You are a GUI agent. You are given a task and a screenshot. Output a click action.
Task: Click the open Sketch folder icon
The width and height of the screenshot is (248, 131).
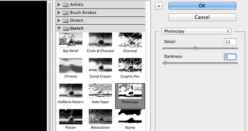(66, 28)
